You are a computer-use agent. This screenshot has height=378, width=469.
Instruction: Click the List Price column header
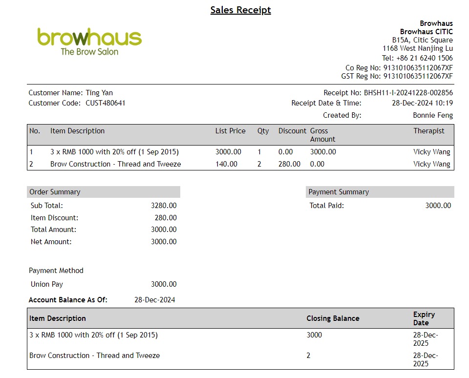coord(230,131)
